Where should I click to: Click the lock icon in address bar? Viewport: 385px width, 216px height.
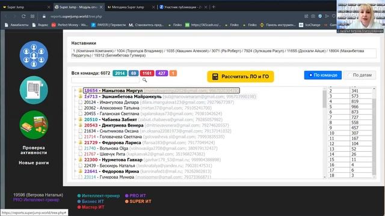tap(44, 16)
